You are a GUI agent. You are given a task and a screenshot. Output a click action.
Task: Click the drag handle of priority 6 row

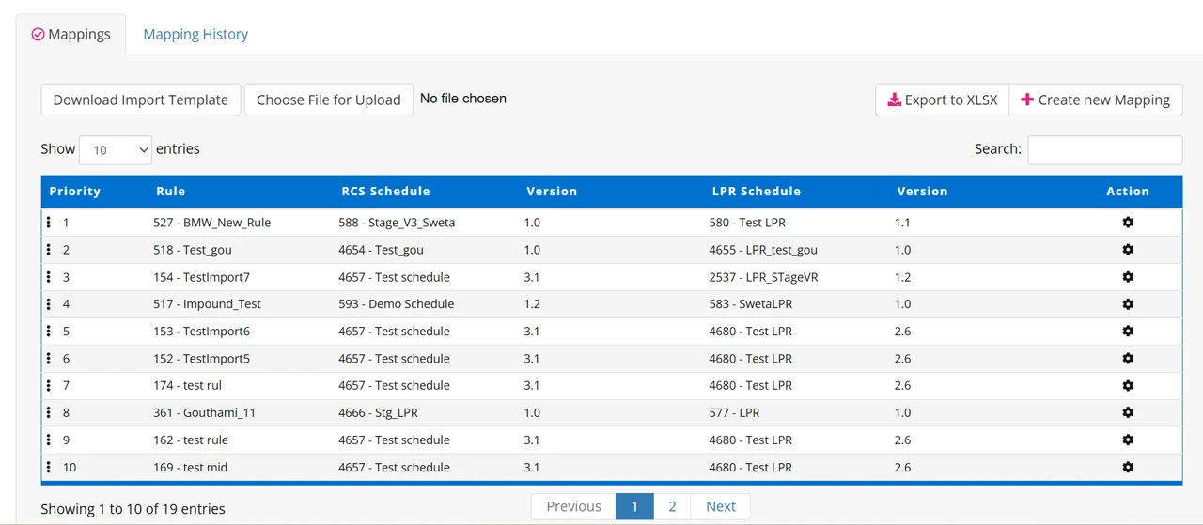[49, 359]
